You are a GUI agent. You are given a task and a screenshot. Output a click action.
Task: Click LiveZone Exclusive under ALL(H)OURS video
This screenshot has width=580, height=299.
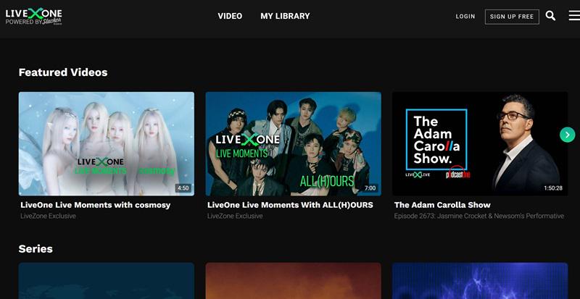pyautogui.click(x=235, y=216)
